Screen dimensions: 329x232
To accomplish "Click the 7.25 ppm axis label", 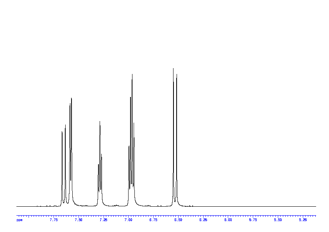I will (104, 220).
